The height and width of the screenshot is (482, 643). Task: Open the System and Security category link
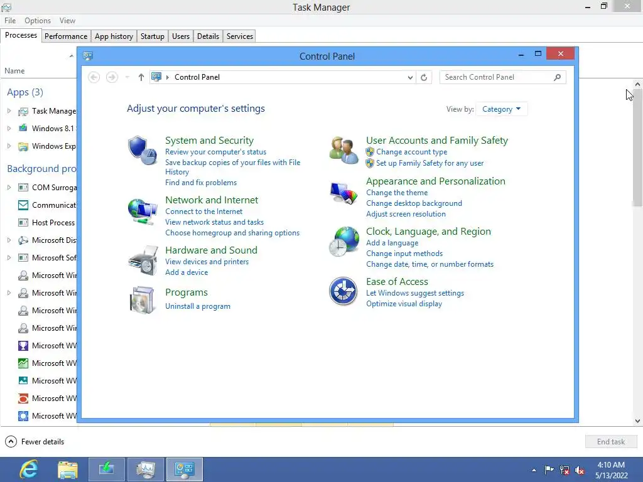click(x=209, y=140)
